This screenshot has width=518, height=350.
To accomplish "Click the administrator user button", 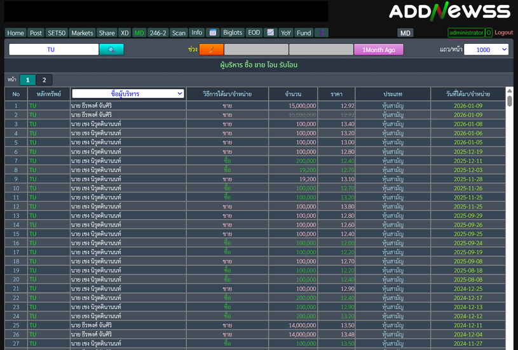I will [465, 32].
